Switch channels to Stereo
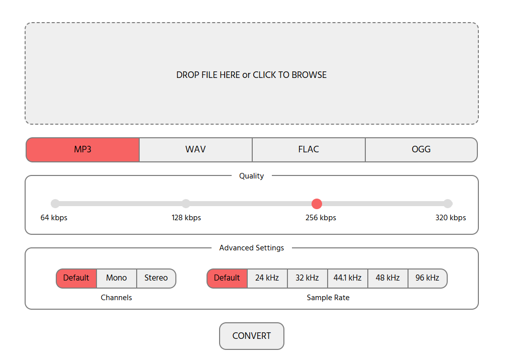505x363 pixels. point(156,278)
